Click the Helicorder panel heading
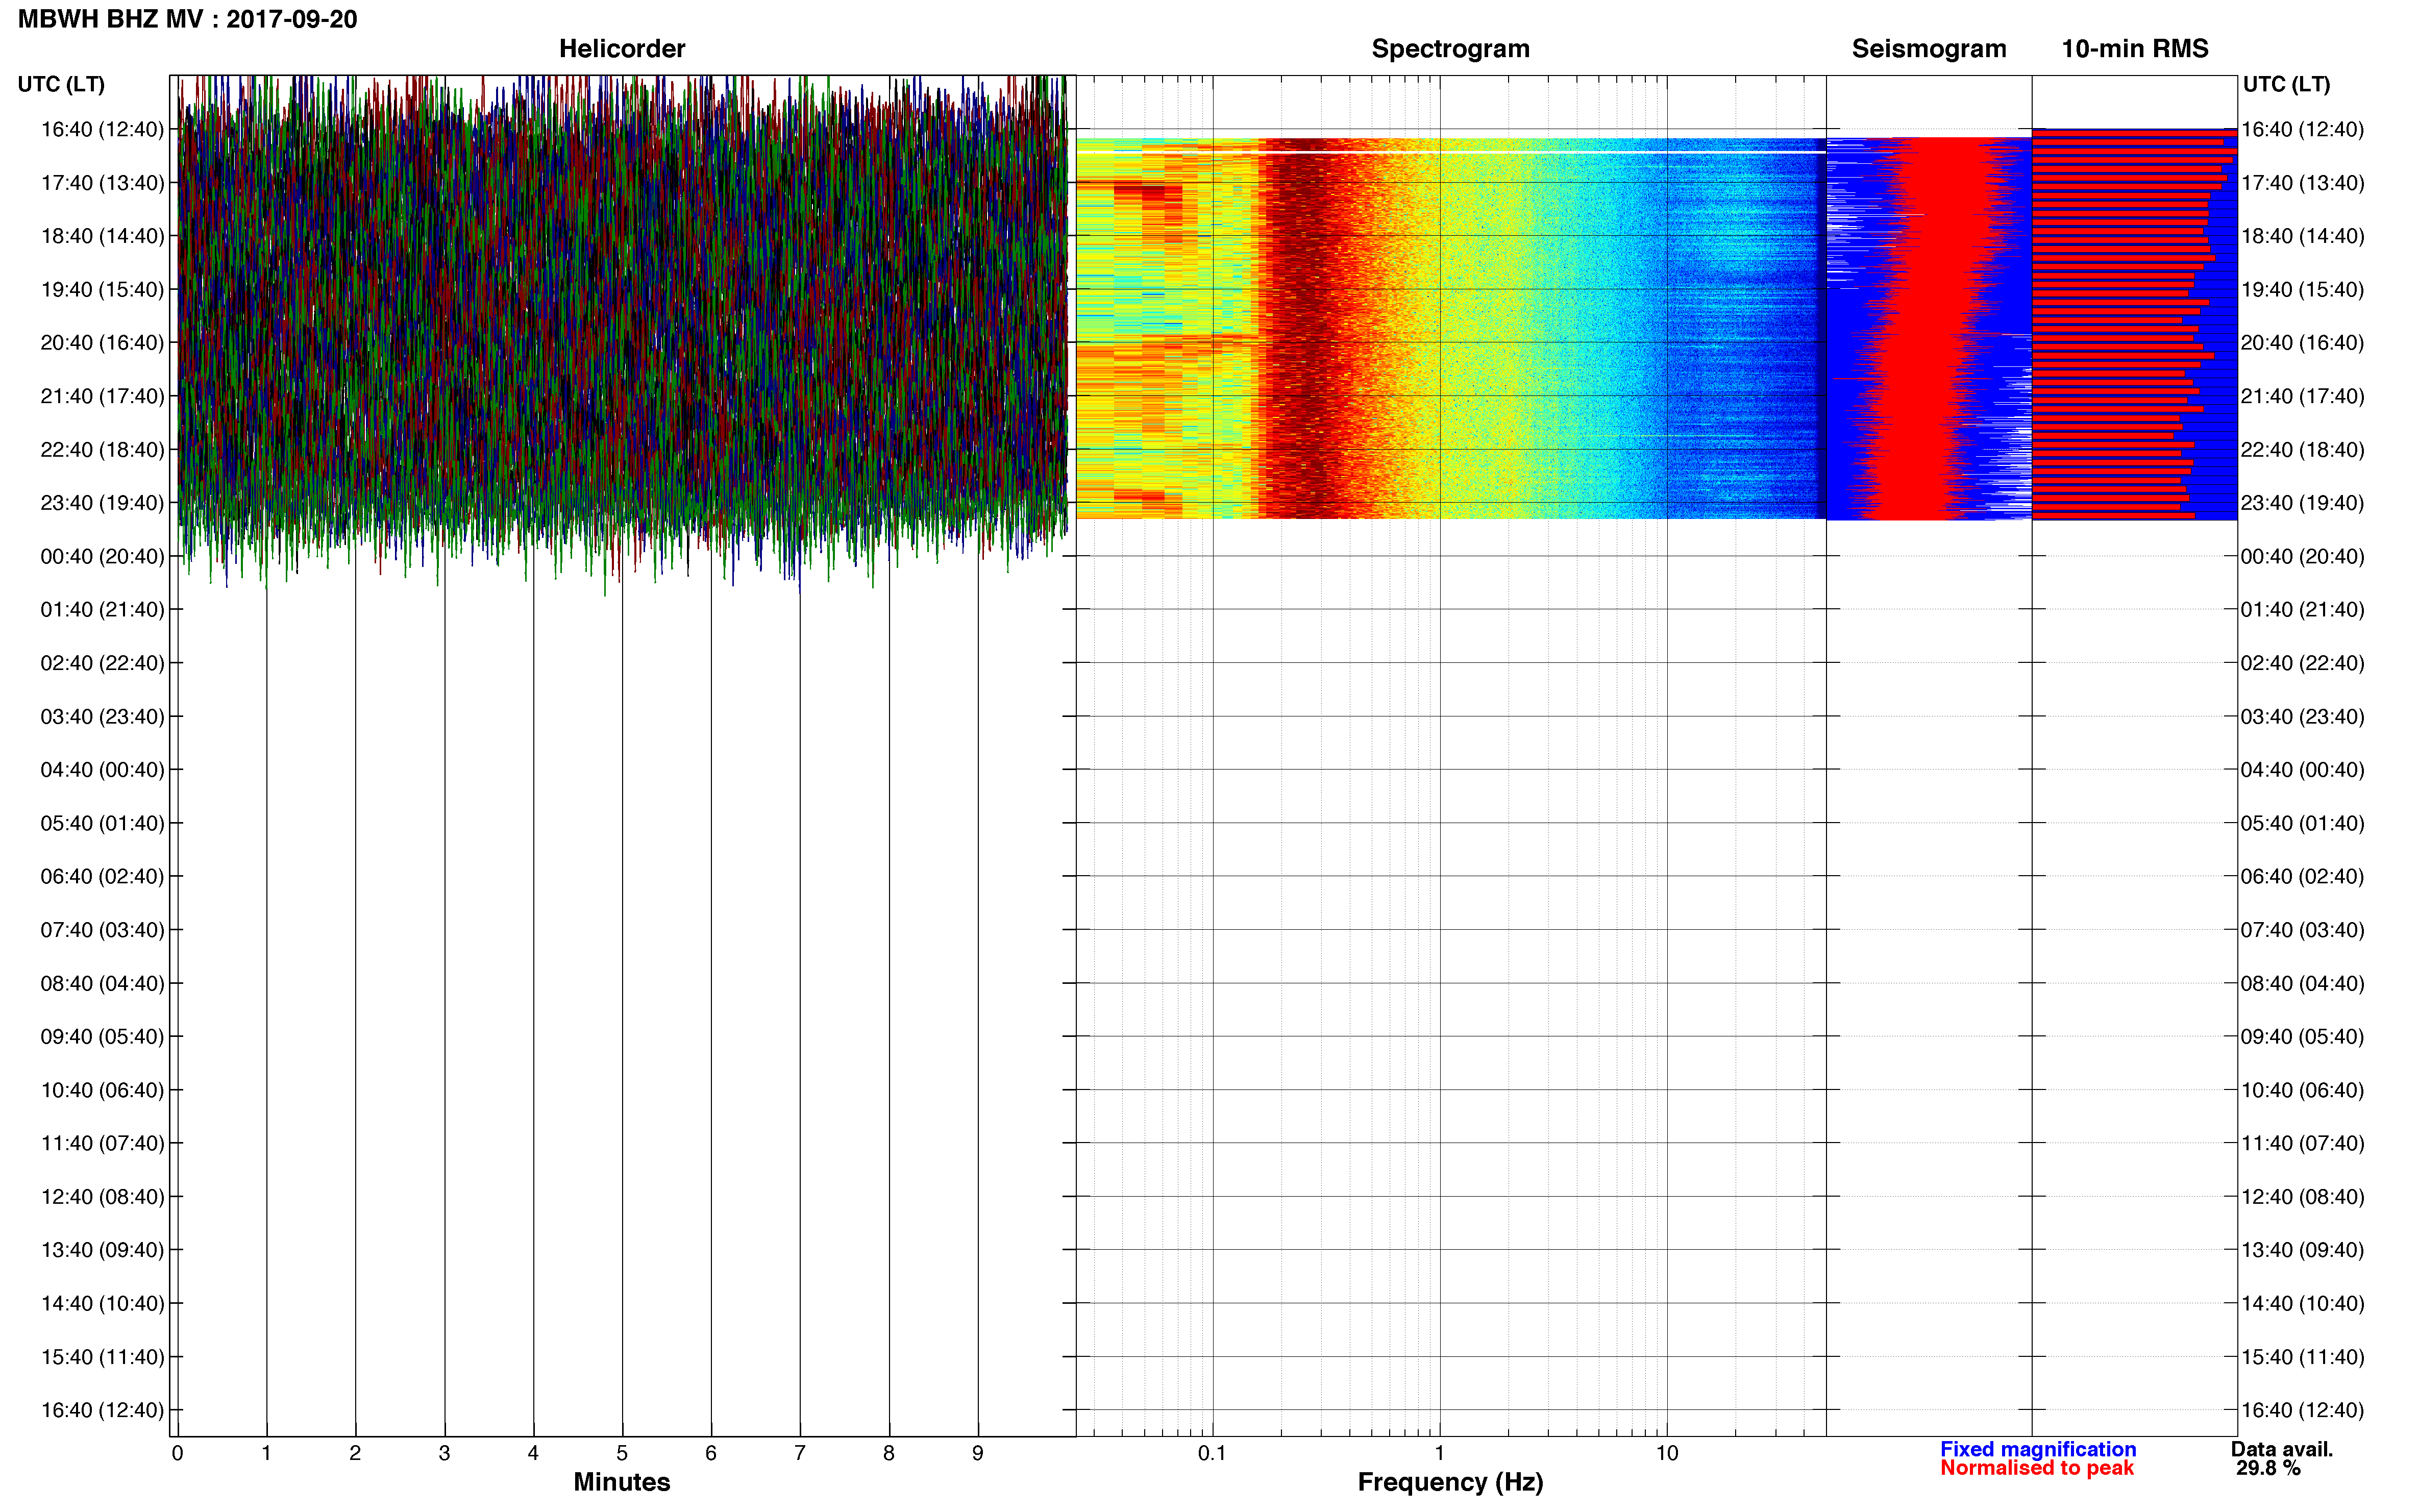The image size is (2419, 1512). pos(622,49)
